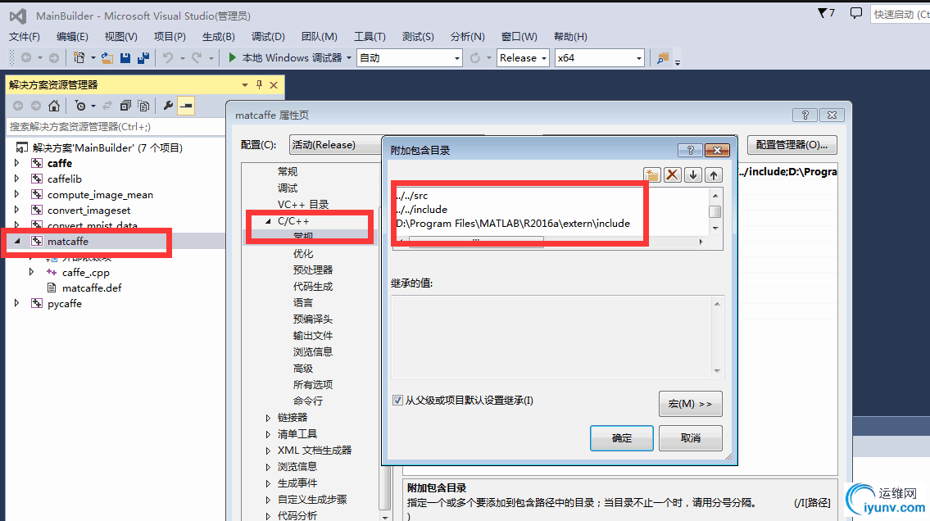Collapse the C/C++ properties node
Viewport: 930px width, 521px height.
pos(268,221)
